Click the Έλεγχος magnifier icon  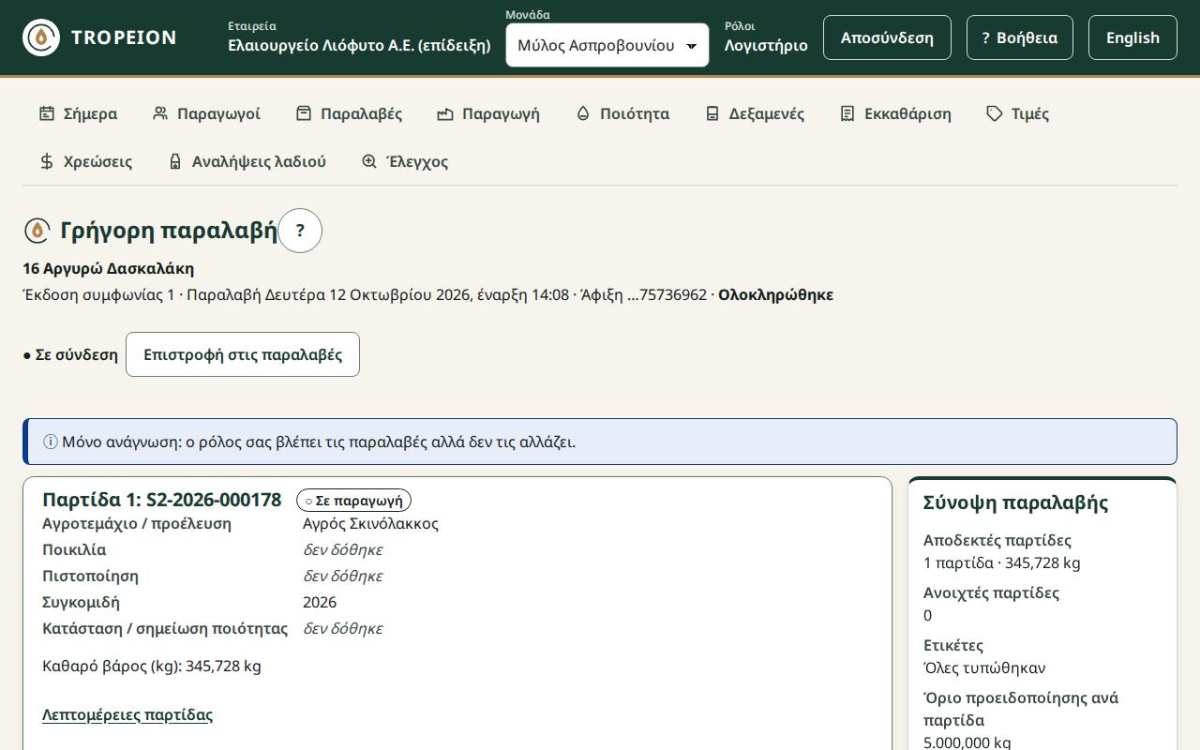coord(369,161)
